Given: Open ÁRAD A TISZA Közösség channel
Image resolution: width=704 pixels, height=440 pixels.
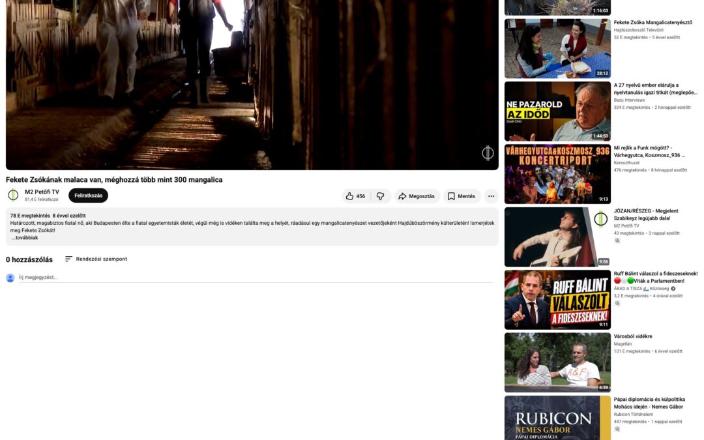Looking at the screenshot, I should [x=641, y=289].
